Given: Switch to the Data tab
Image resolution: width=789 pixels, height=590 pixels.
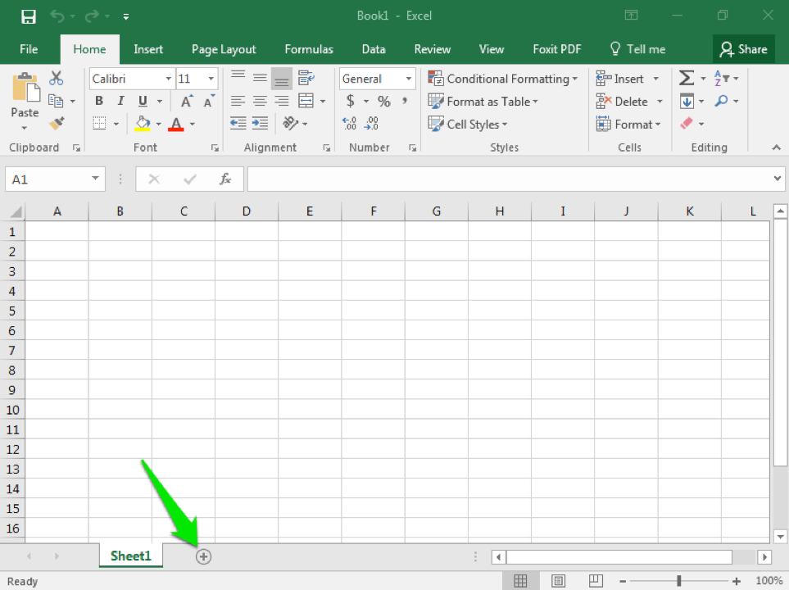Looking at the screenshot, I should [x=374, y=49].
